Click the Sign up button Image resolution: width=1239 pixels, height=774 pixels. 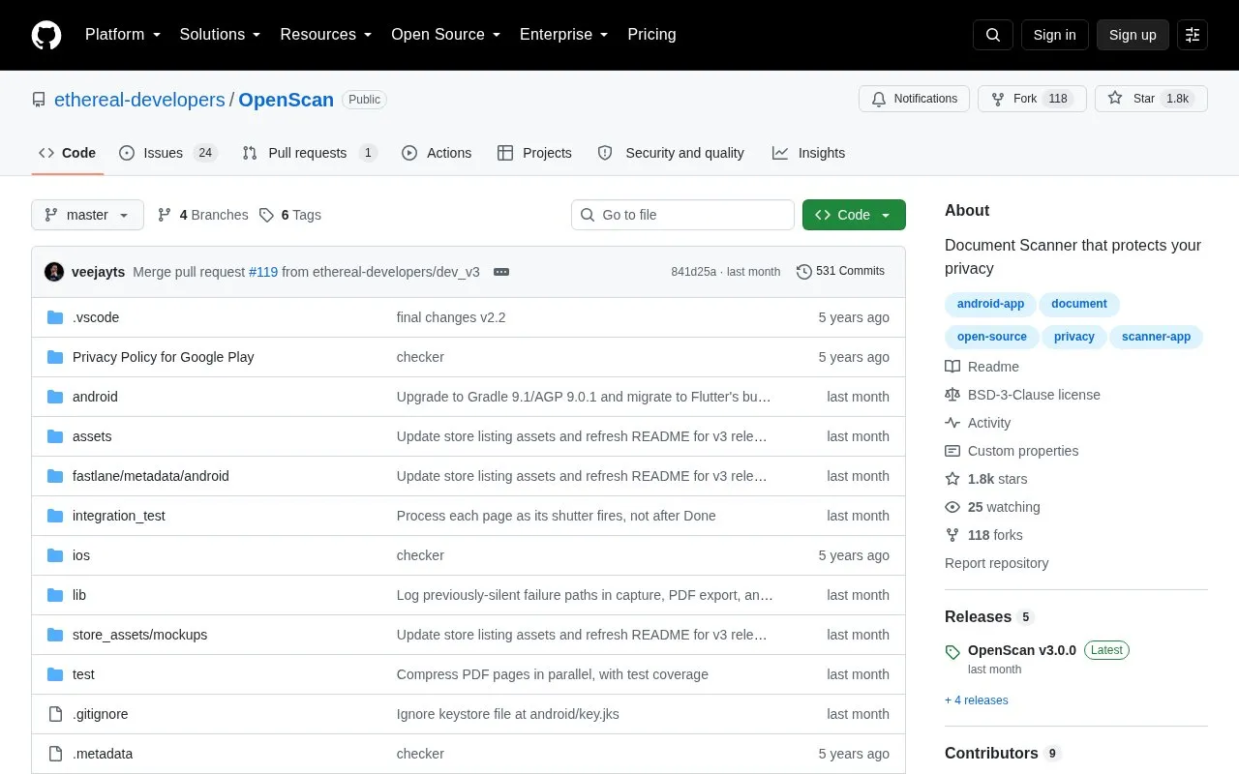(x=1133, y=35)
